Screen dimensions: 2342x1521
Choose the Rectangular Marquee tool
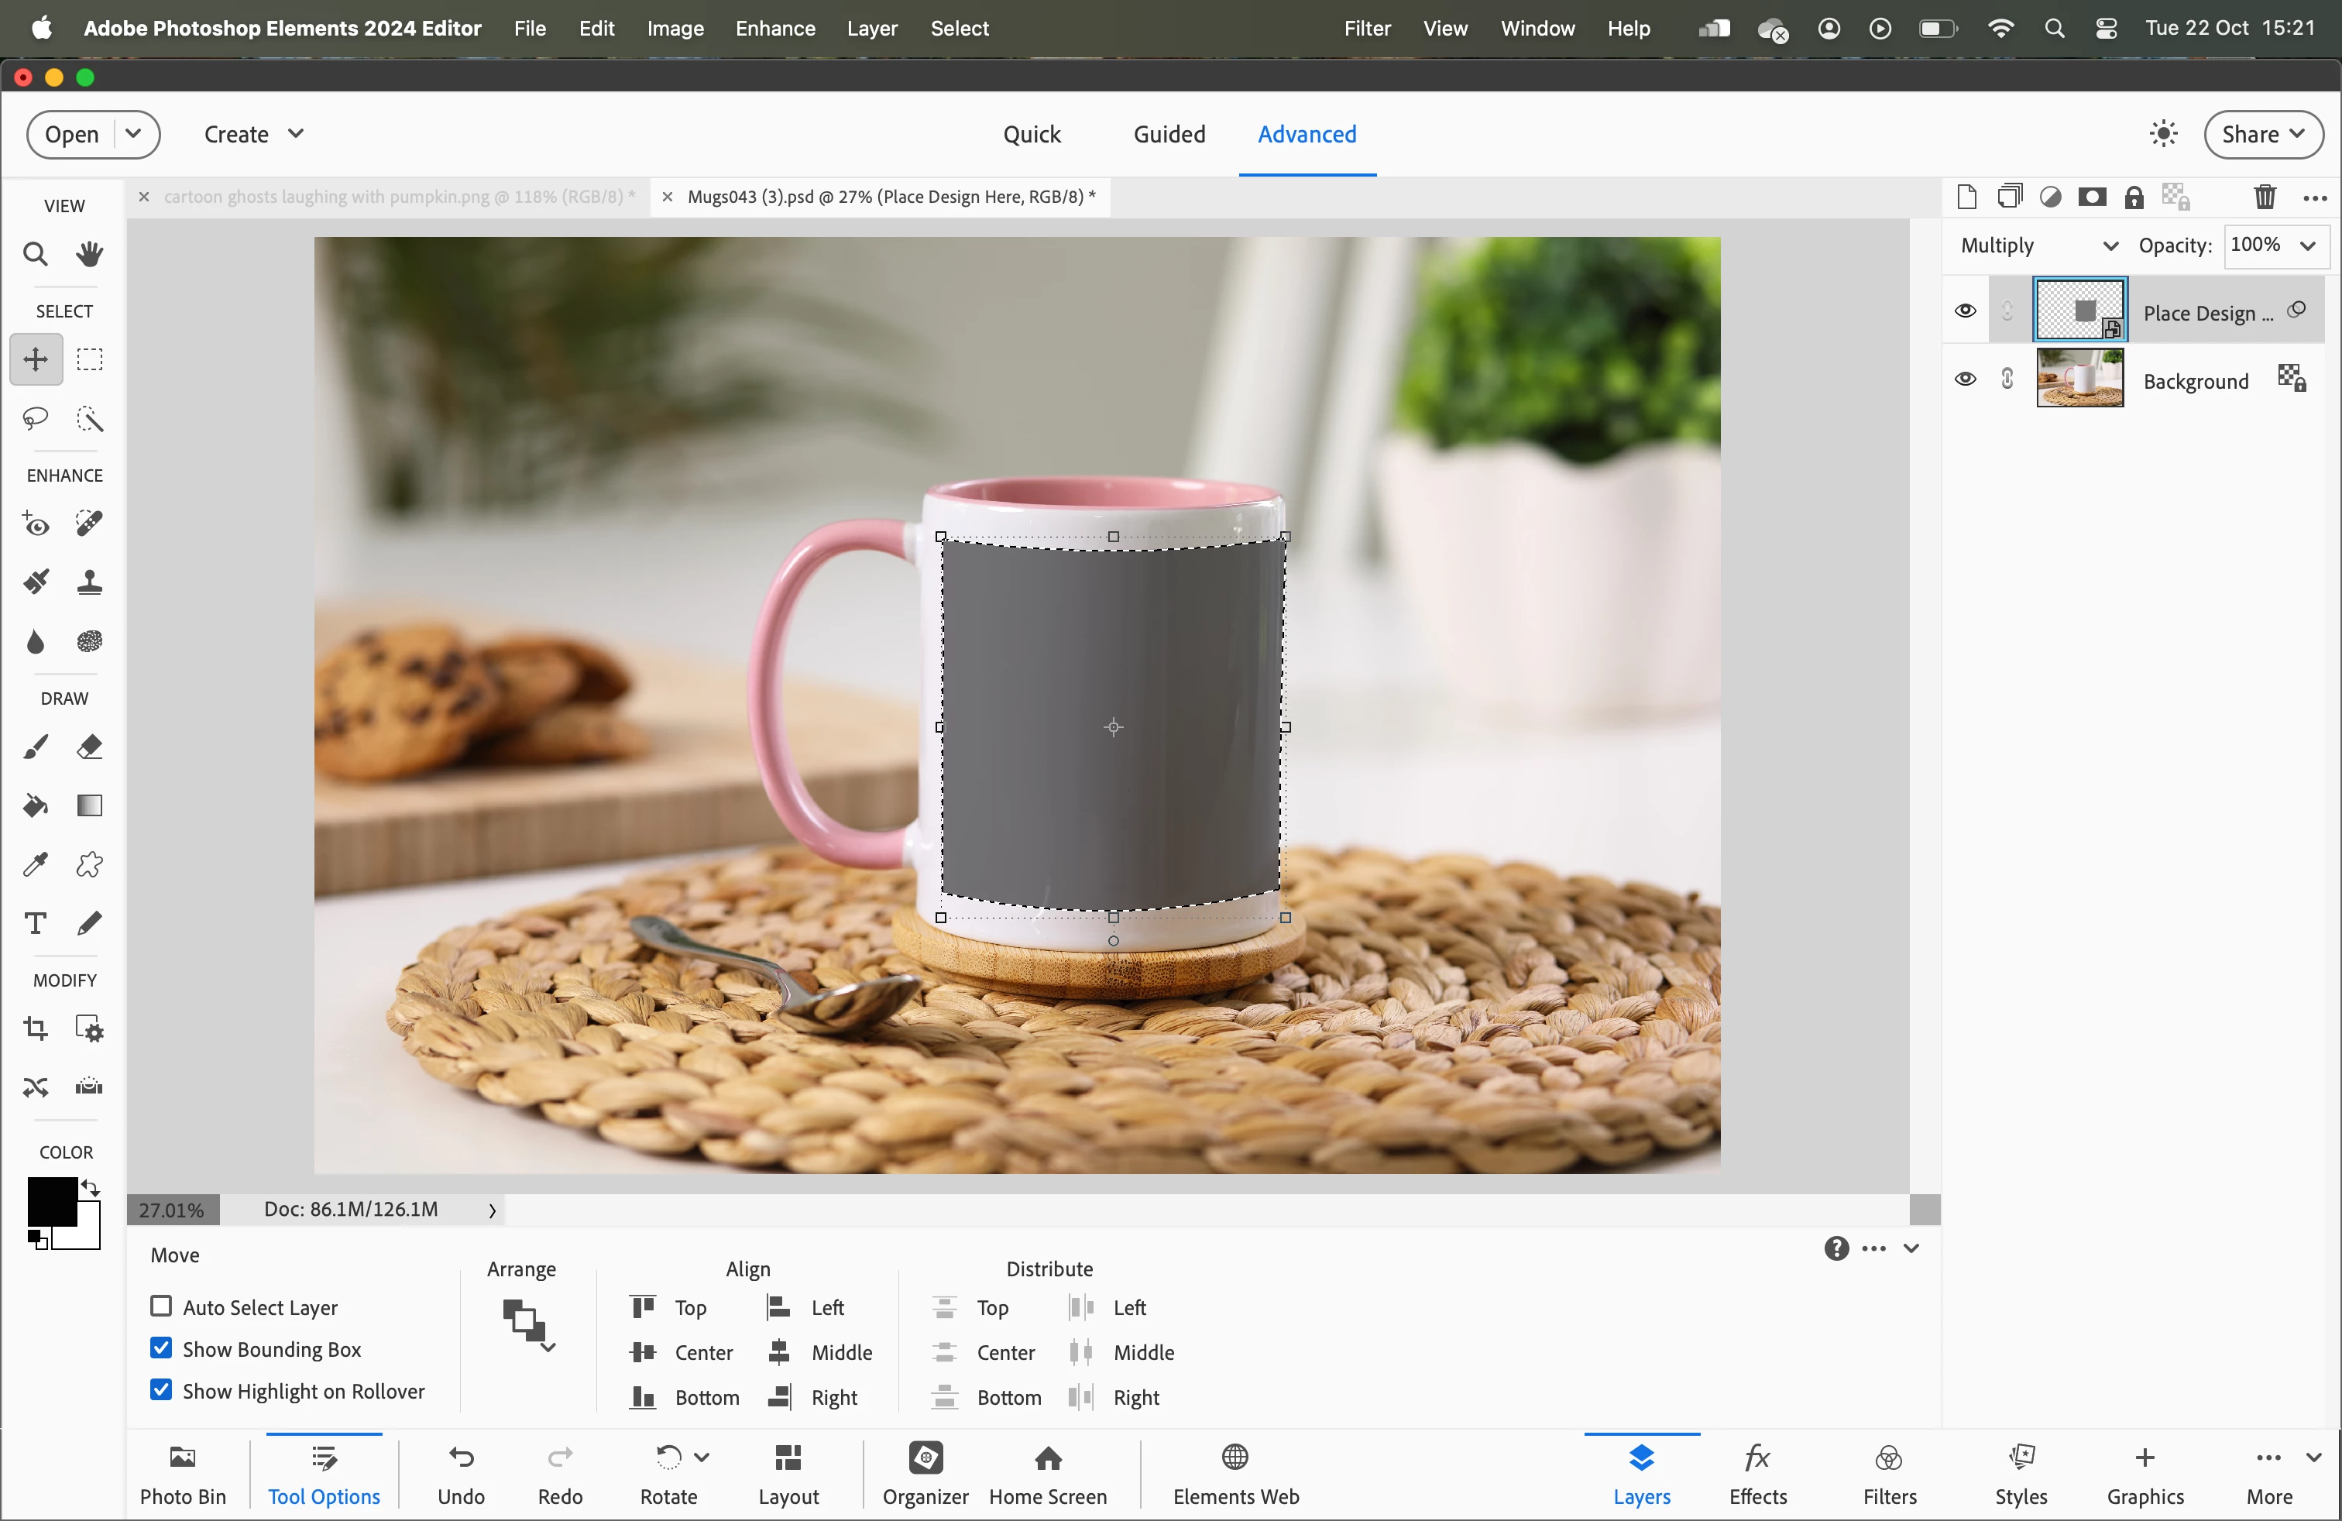pyautogui.click(x=90, y=359)
